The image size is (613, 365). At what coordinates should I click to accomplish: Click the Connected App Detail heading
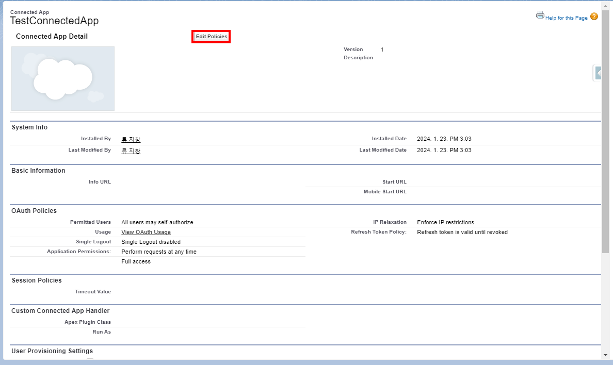tap(52, 36)
